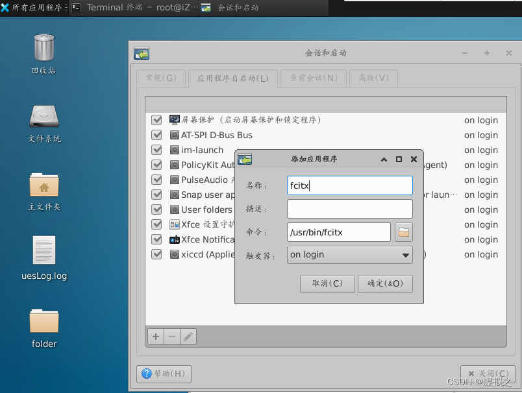The height and width of the screenshot is (393, 522).
Task: Close the 添加应用程序 dialog with X
Action: click(414, 160)
